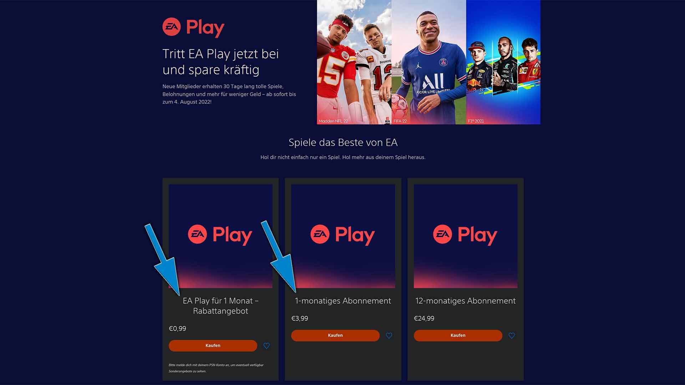Image resolution: width=685 pixels, height=385 pixels.
Task: Click the 'Spiele das Beste von EA' heading
Action: point(343,143)
